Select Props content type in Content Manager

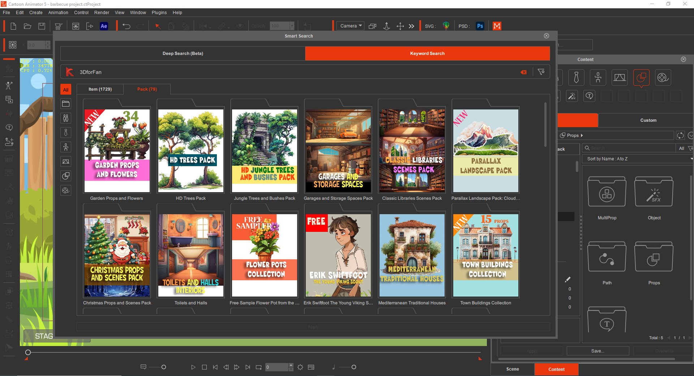point(641,77)
